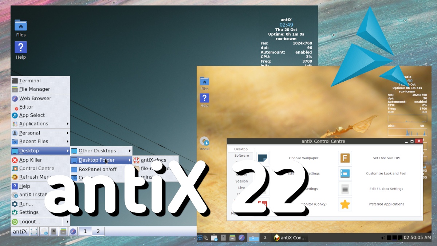The height and width of the screenshot is (246, 437).
Task: Expand the Logout submenu arrow
Action: pyautogui.click(x=68, y=222)
